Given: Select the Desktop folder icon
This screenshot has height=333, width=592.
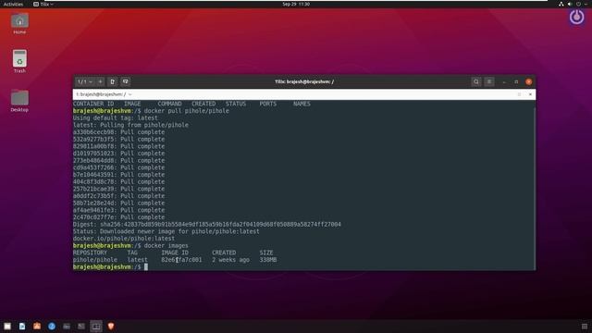Looking at the screenshot, I should coord(19,101).
